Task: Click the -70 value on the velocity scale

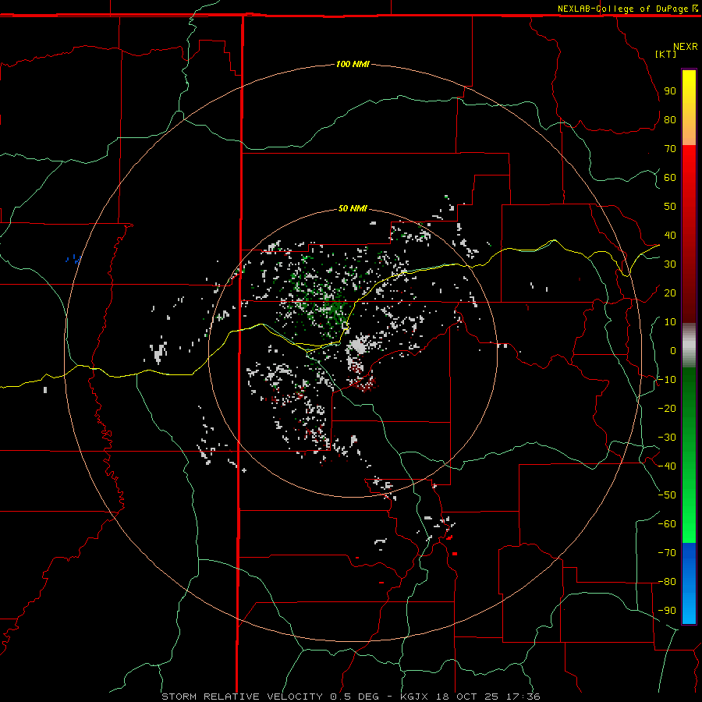Action: [667, 553]
